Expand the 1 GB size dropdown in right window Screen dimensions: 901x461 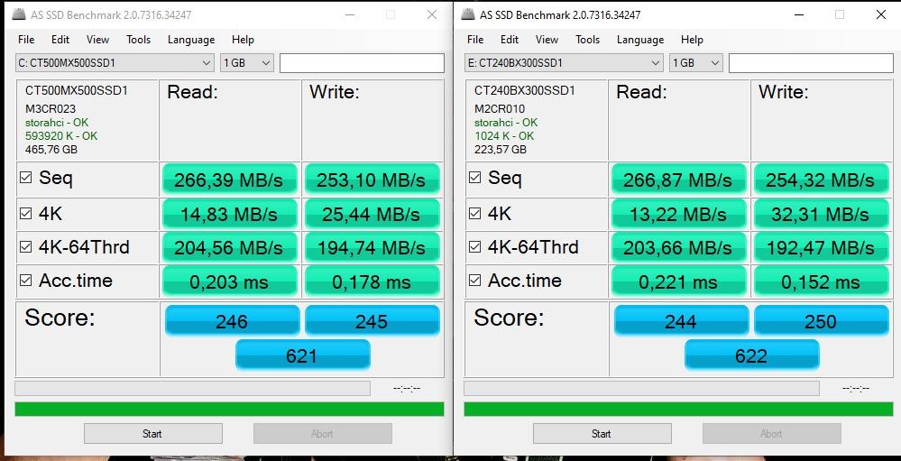point(696,63)
